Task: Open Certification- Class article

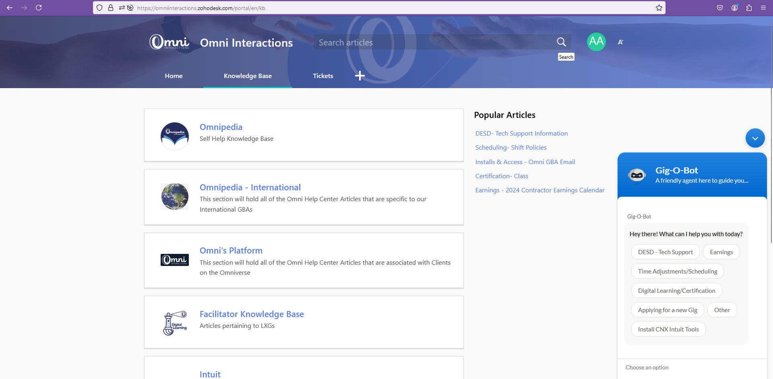Action: (502, 176)
